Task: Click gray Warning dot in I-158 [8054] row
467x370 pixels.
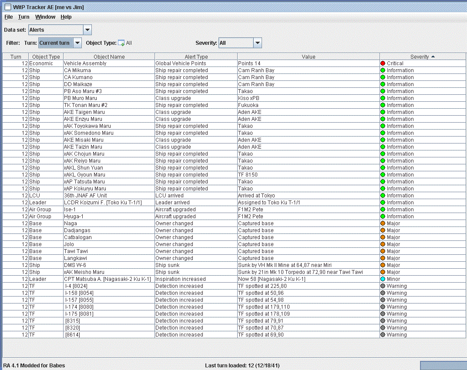Action: [383, 293]
